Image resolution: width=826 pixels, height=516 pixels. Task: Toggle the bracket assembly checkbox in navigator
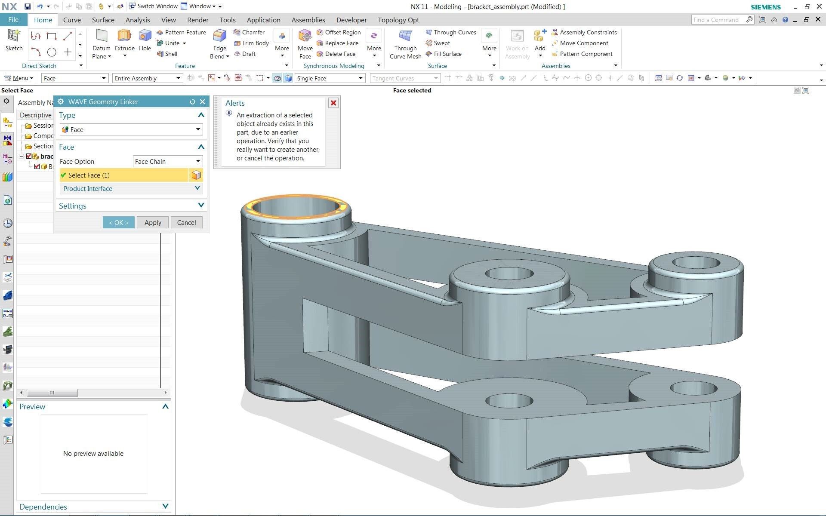coord(29,156)
